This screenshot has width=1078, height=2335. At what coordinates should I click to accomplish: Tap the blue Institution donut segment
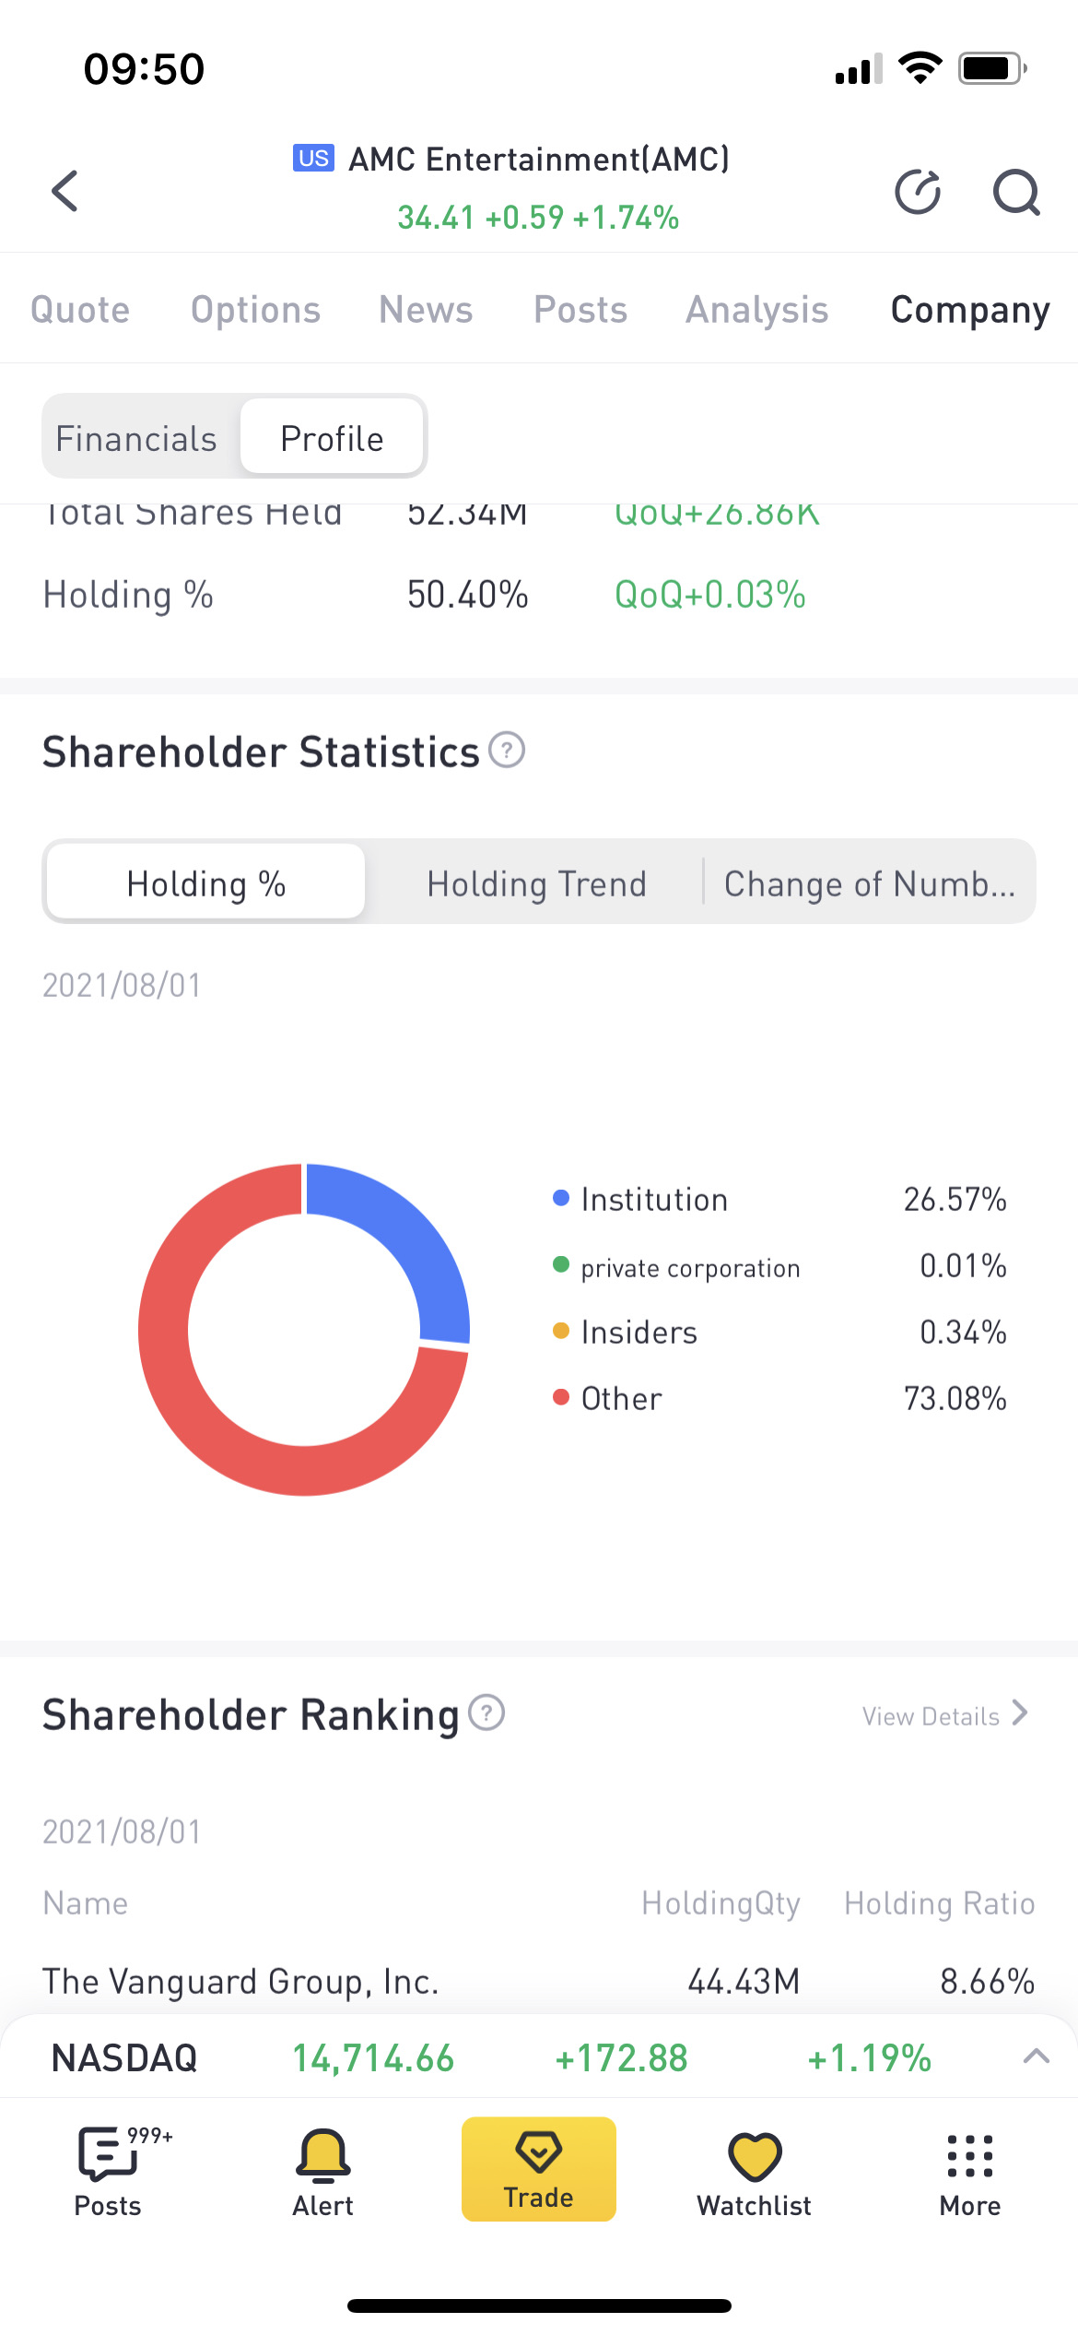405,1236
